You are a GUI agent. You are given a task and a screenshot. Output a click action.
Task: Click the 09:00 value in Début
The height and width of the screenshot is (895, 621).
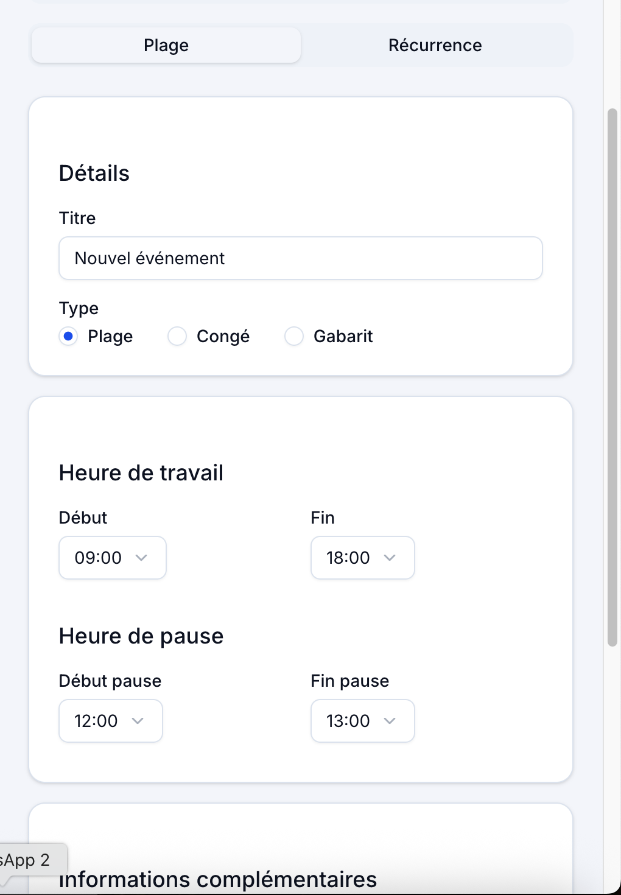98,558
